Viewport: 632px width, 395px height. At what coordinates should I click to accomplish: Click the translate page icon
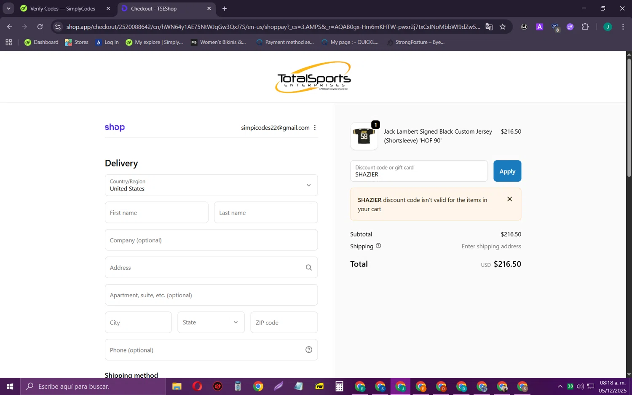(x=489, y=27)
